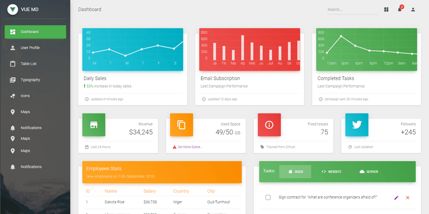
Task: Click the 'Get More Space...' link
Action: coord(190,147)
